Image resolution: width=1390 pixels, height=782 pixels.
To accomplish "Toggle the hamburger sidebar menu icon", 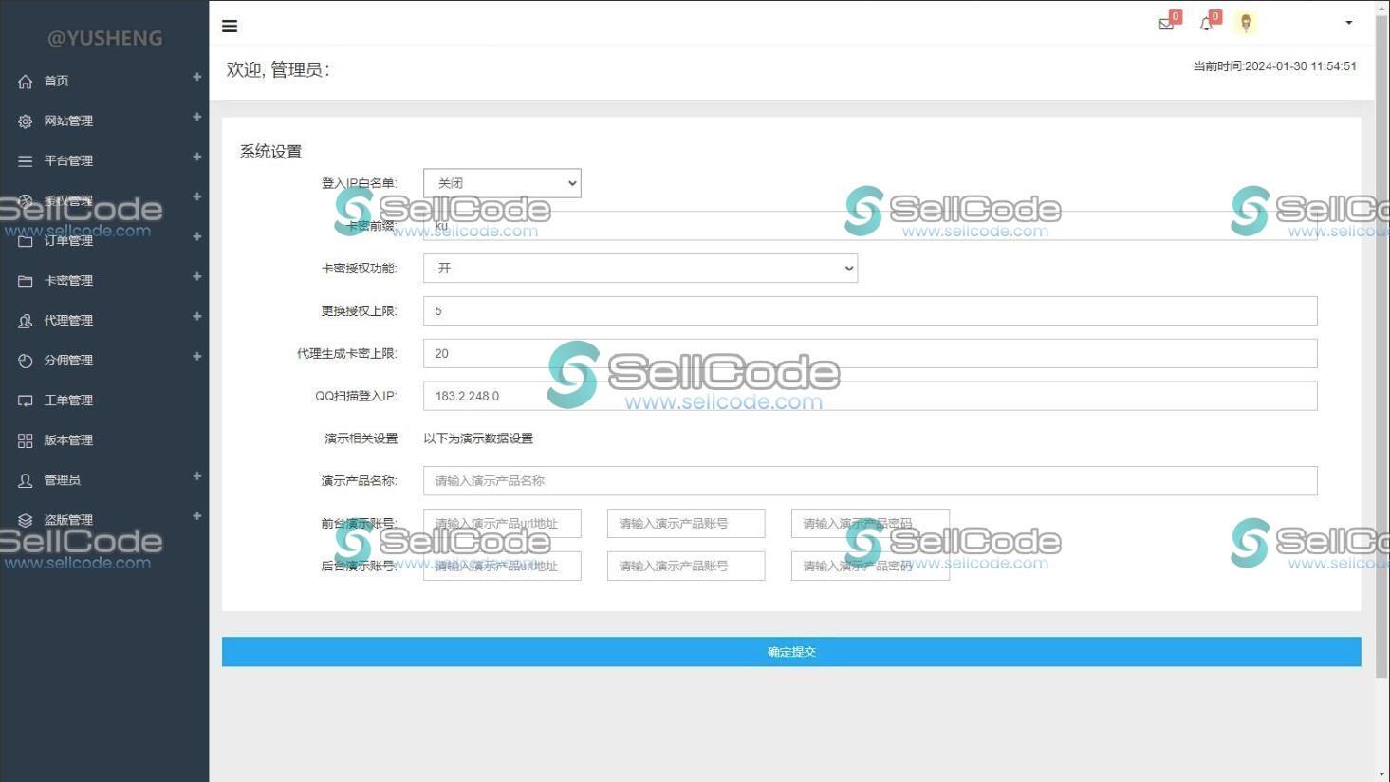I will tap(230, 26).
